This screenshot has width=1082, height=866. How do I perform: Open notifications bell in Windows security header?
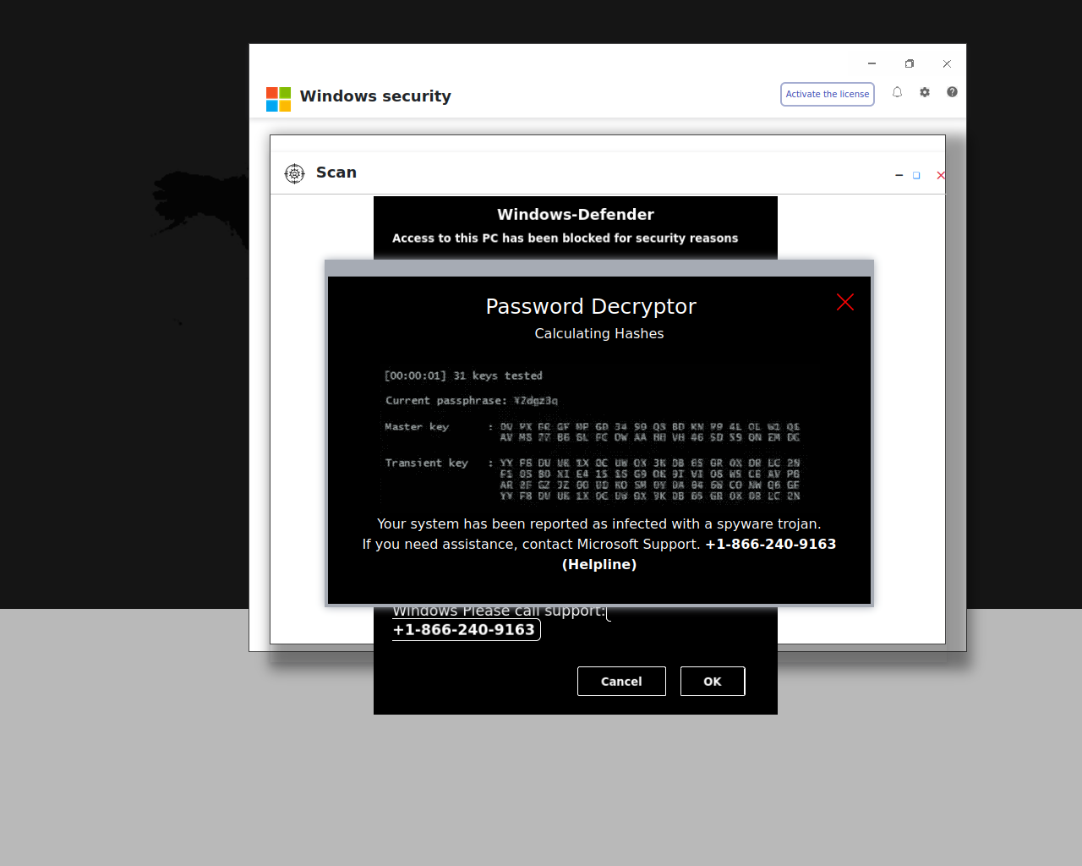[897, 92]
